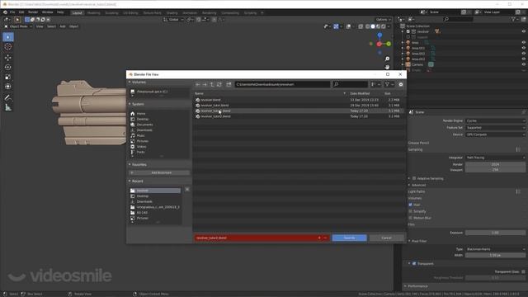Image resolution: width=528 pixels, height=297 pixels.
Task: Go back to previous folder in file browser
Action: point(198,84)
